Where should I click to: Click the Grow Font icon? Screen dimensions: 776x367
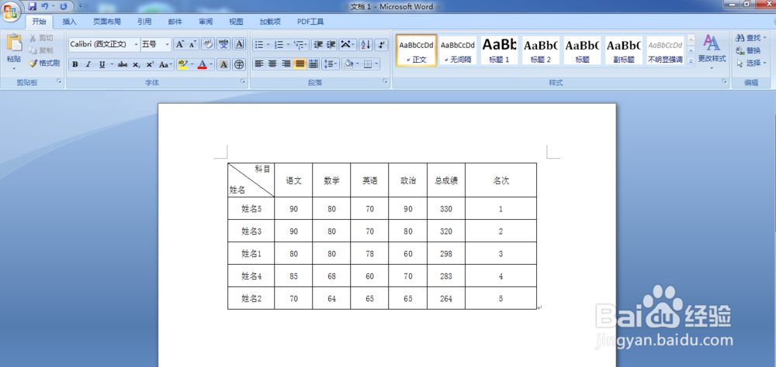point(180,44)
